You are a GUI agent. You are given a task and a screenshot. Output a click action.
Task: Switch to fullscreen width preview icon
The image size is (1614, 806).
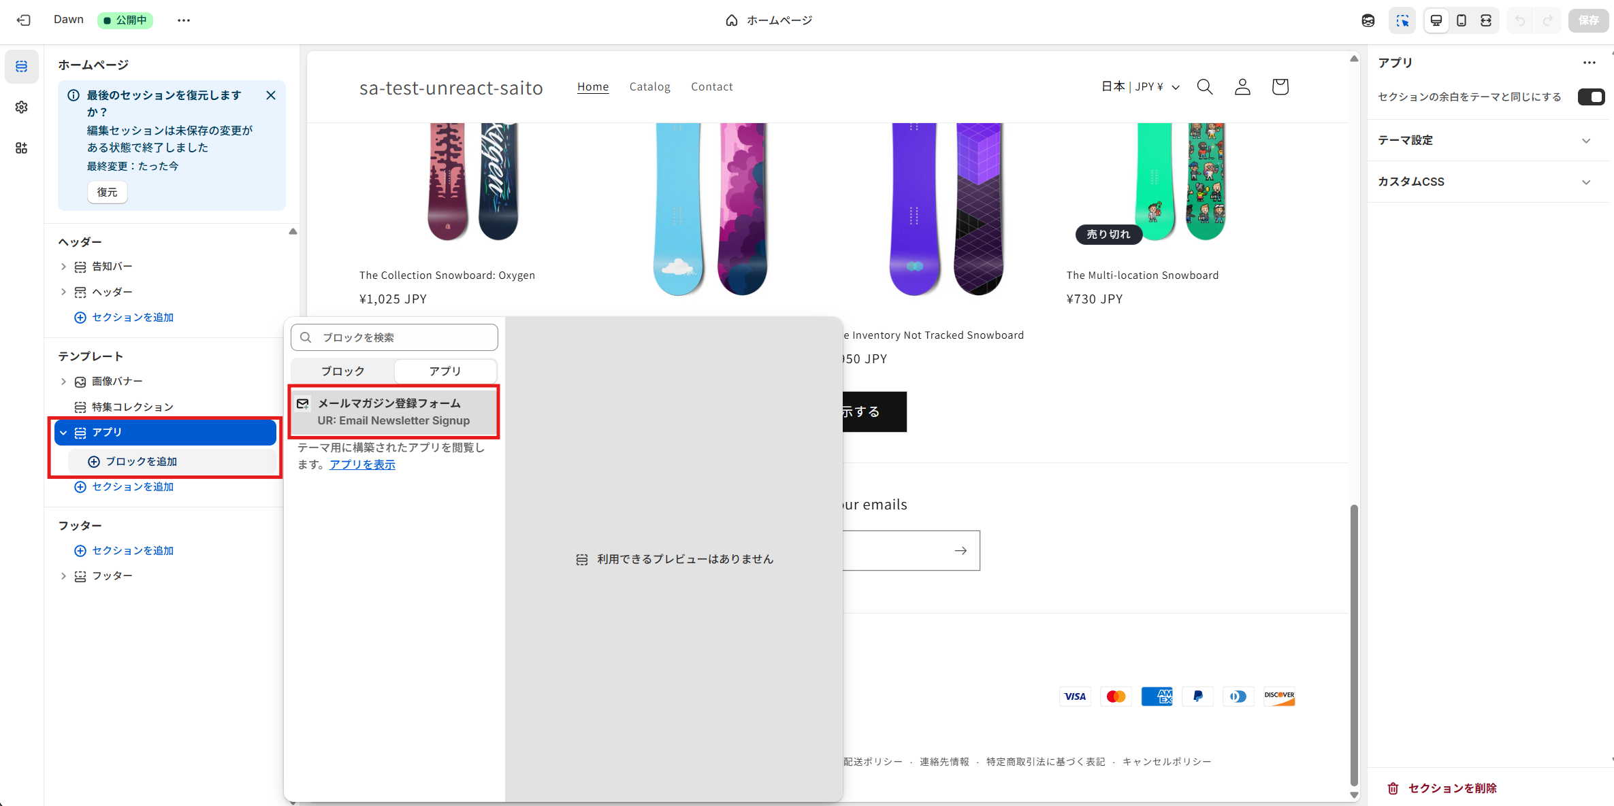point(1486,20)
